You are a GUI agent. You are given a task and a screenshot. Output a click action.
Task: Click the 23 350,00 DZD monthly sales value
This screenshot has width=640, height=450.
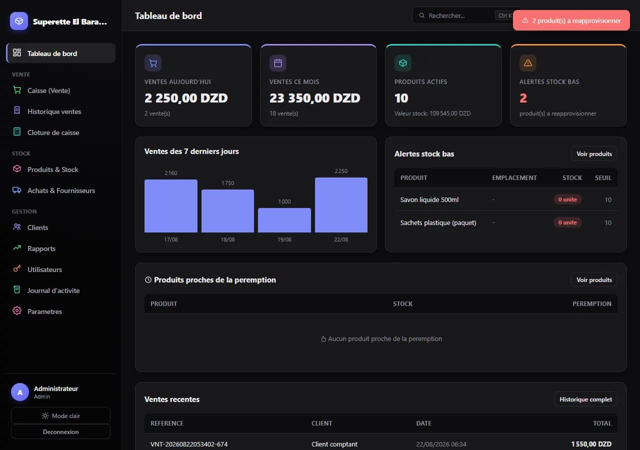point(315,98)
